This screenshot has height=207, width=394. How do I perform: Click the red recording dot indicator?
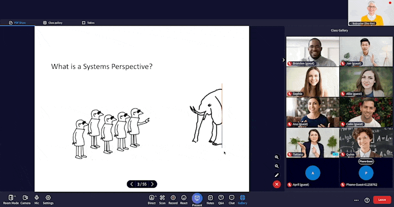(390, 3)
